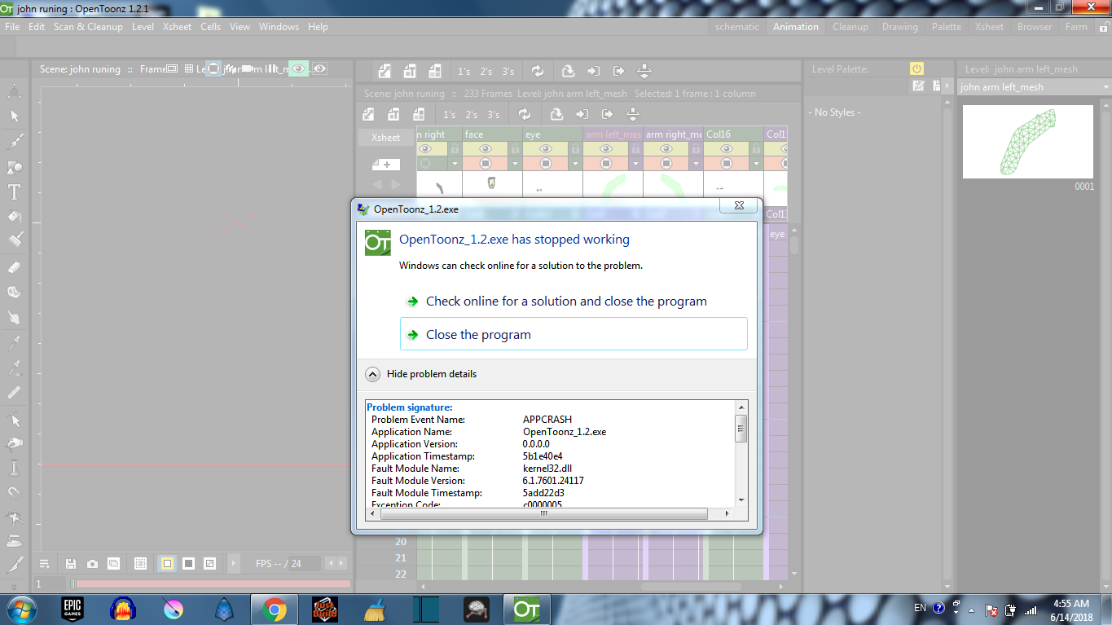Screen dimensions: 1112x625
Task: Toggle visibility of the face column
Action: pyautogui.click(x=486, y=149)
